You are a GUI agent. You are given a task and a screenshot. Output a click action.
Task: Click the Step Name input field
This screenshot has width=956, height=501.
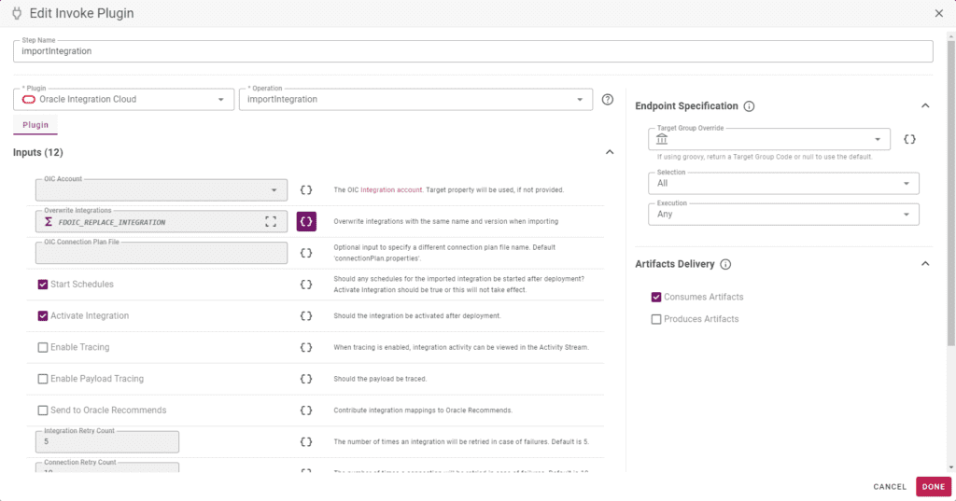click(473, 51)
